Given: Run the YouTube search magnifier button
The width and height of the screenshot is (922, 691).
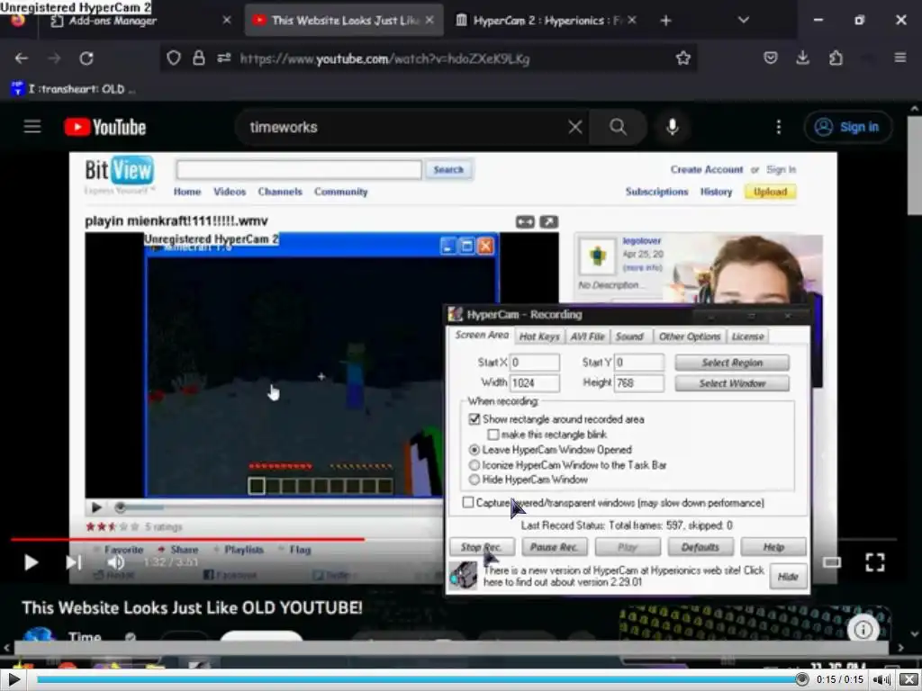Looking at the screenshot, I should [x=618, y=127].
